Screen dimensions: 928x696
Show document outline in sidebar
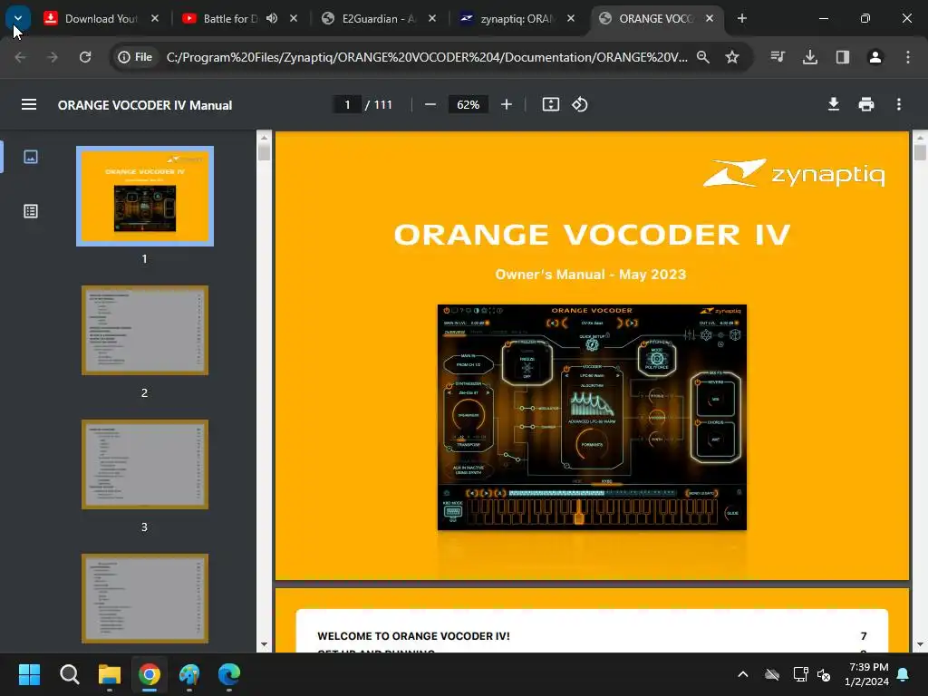(x=31, y=210)
